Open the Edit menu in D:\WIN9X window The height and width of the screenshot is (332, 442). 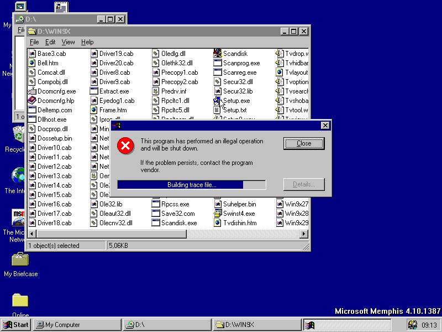click(x=50, y=42)
